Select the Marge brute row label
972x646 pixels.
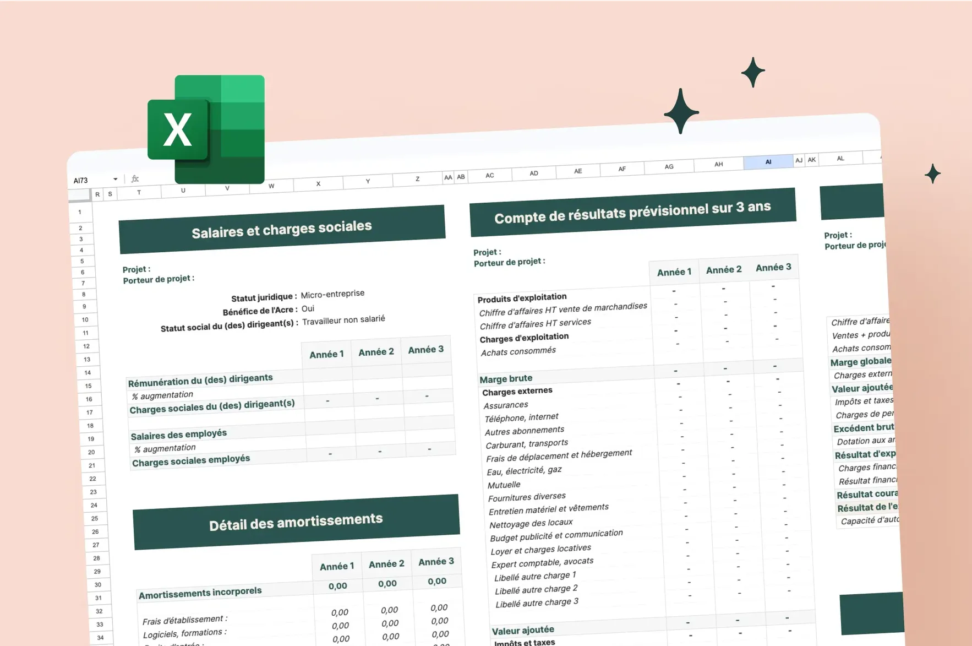pos(506,379)
